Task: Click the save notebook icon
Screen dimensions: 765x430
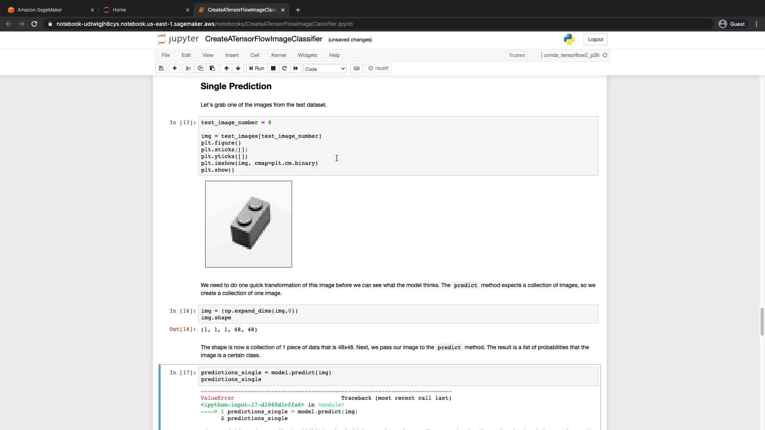Action: (x=161, y=68)
